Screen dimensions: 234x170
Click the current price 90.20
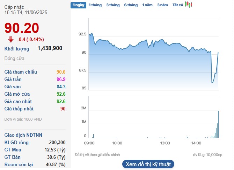point(22,28)
